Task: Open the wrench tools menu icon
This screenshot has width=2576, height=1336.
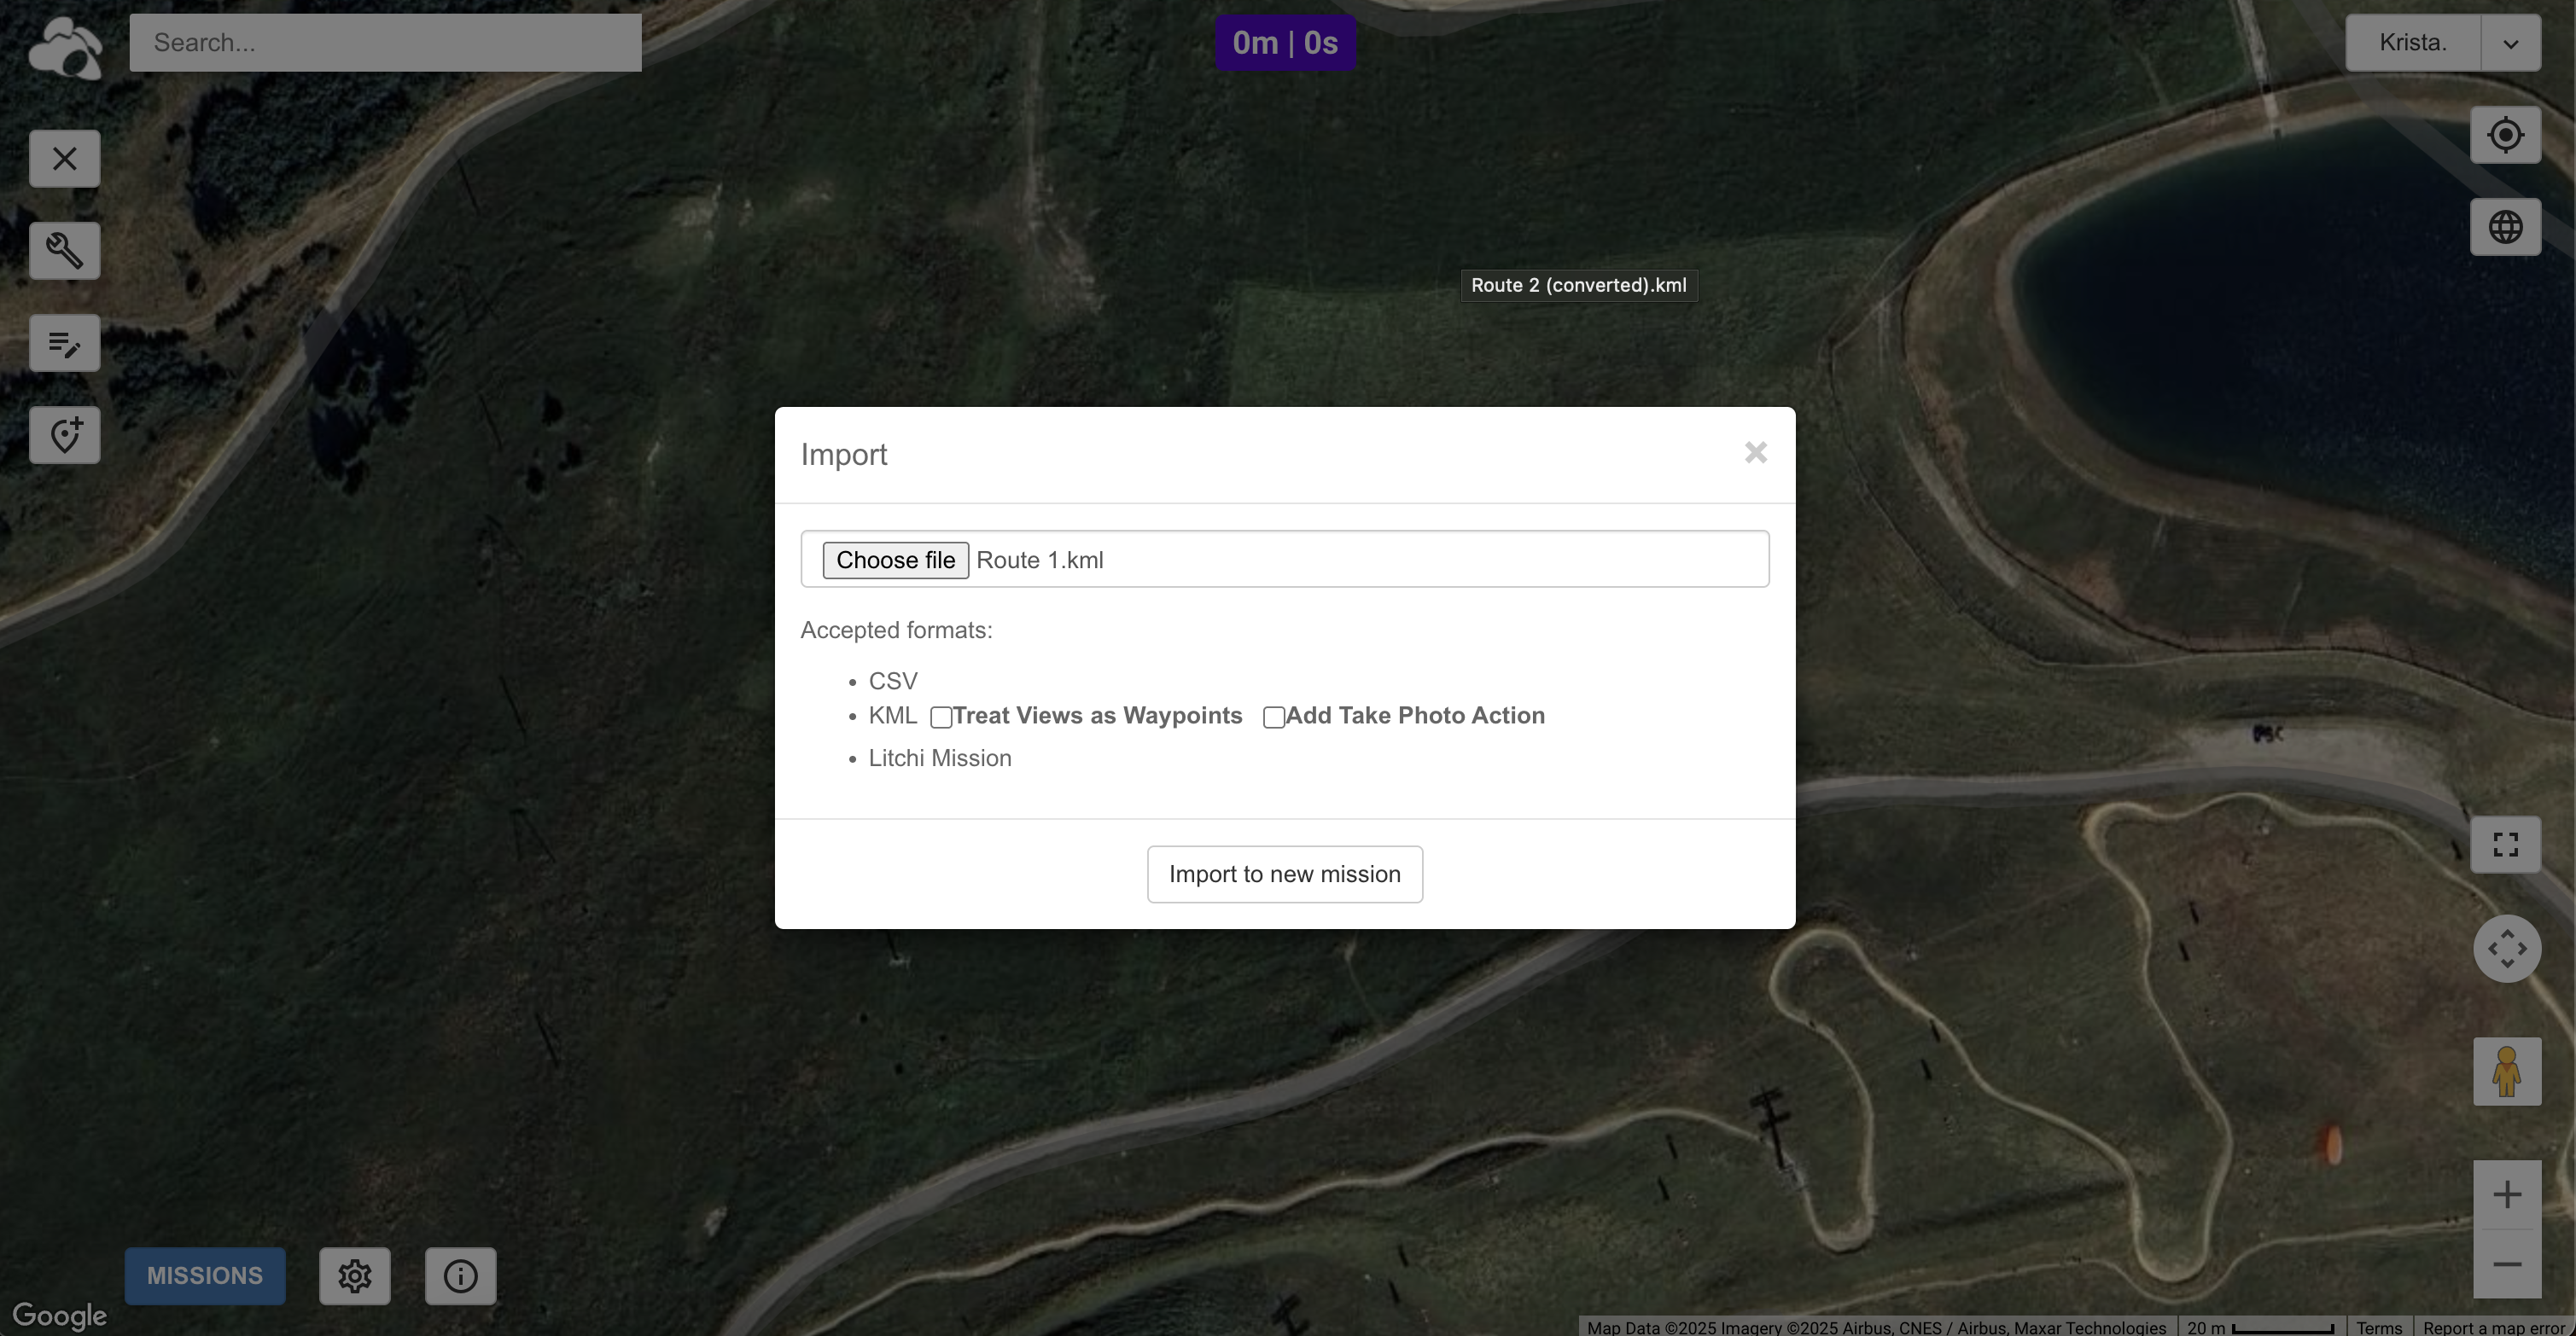Action: [65, 251]
